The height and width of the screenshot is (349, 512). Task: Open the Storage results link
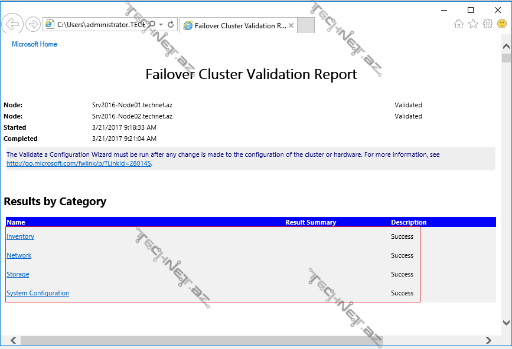click(18, 274)
